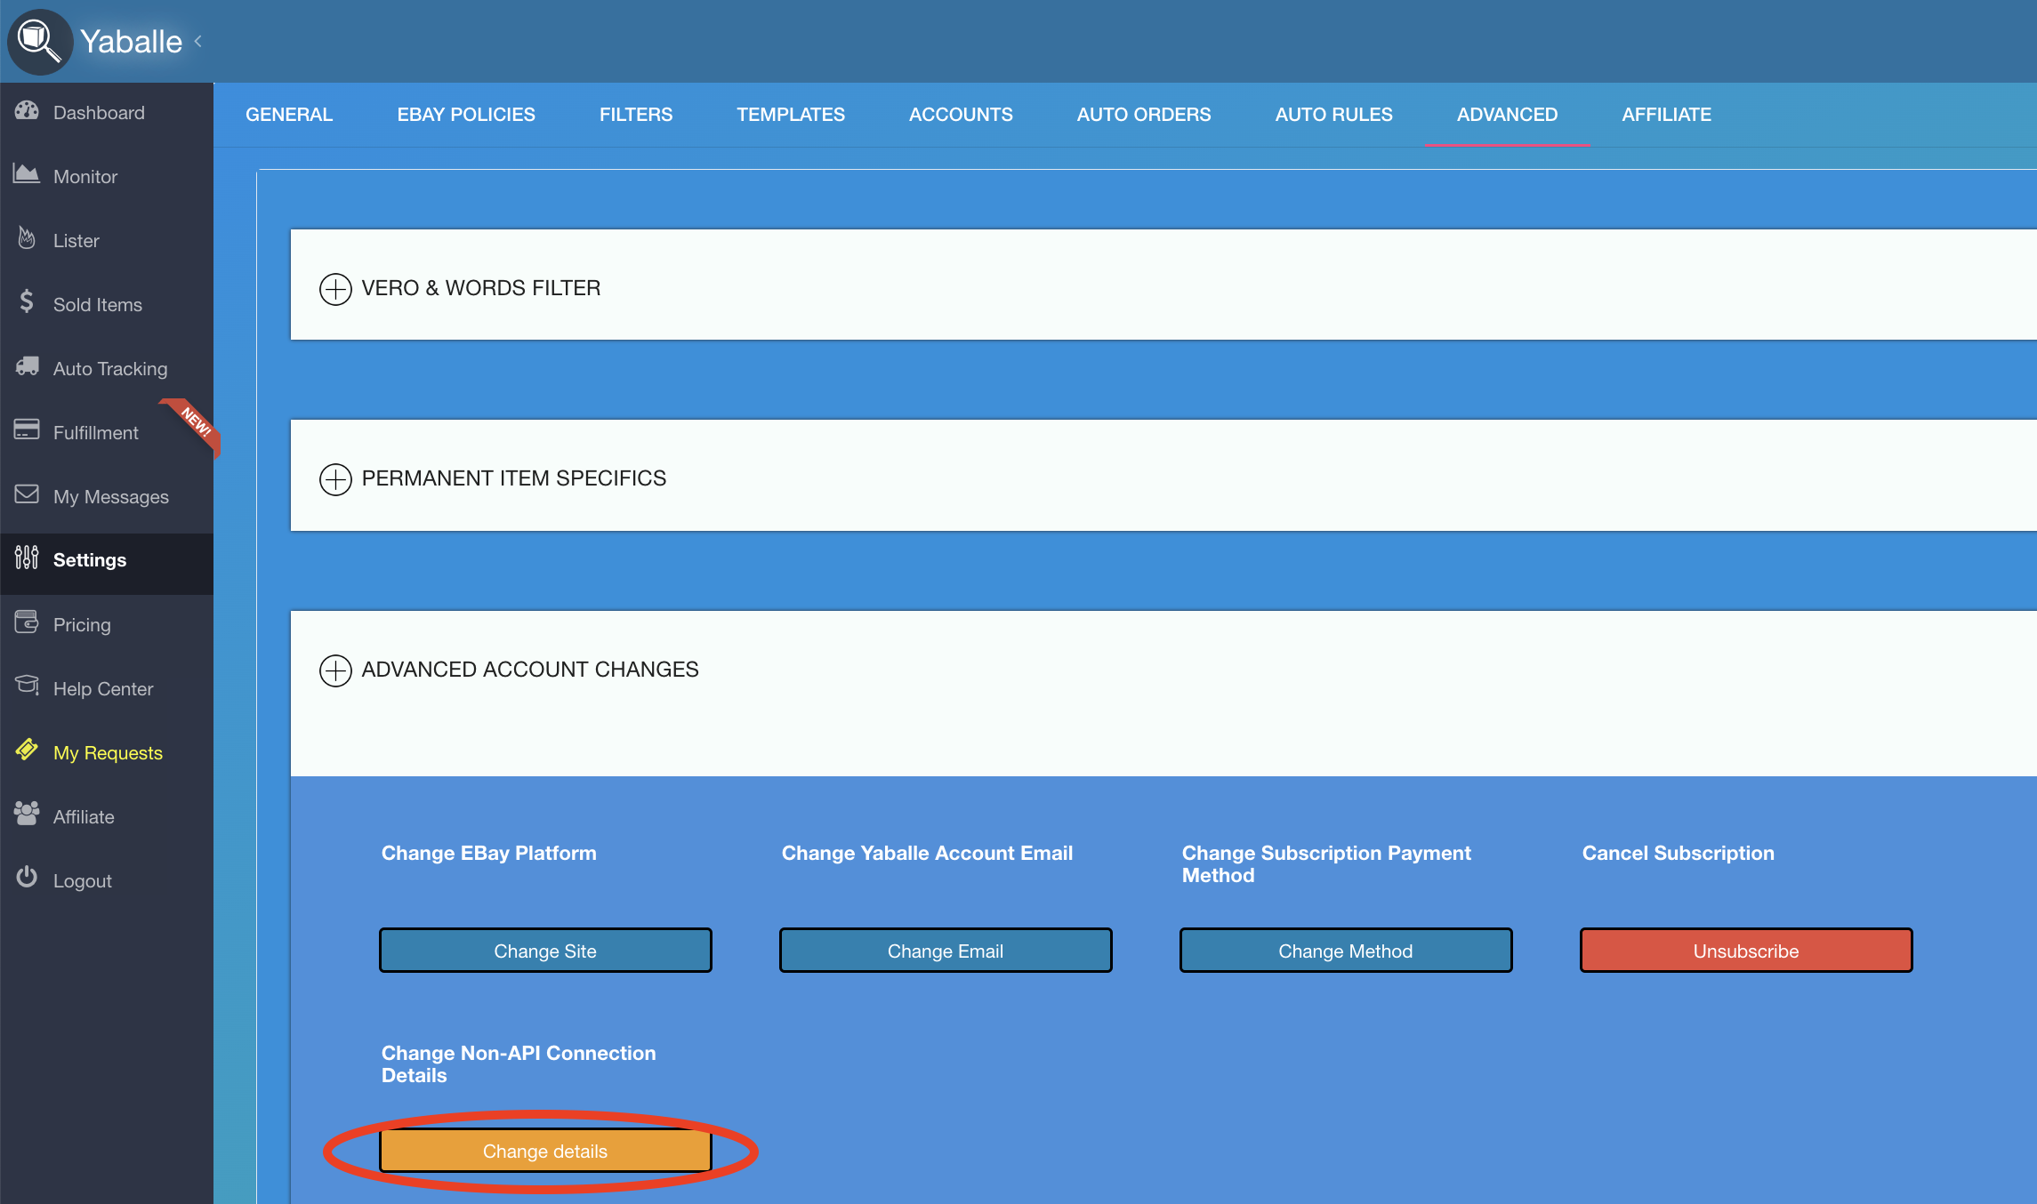
Task: Open Sold Items dollar icon
Action: click(27, 302)
